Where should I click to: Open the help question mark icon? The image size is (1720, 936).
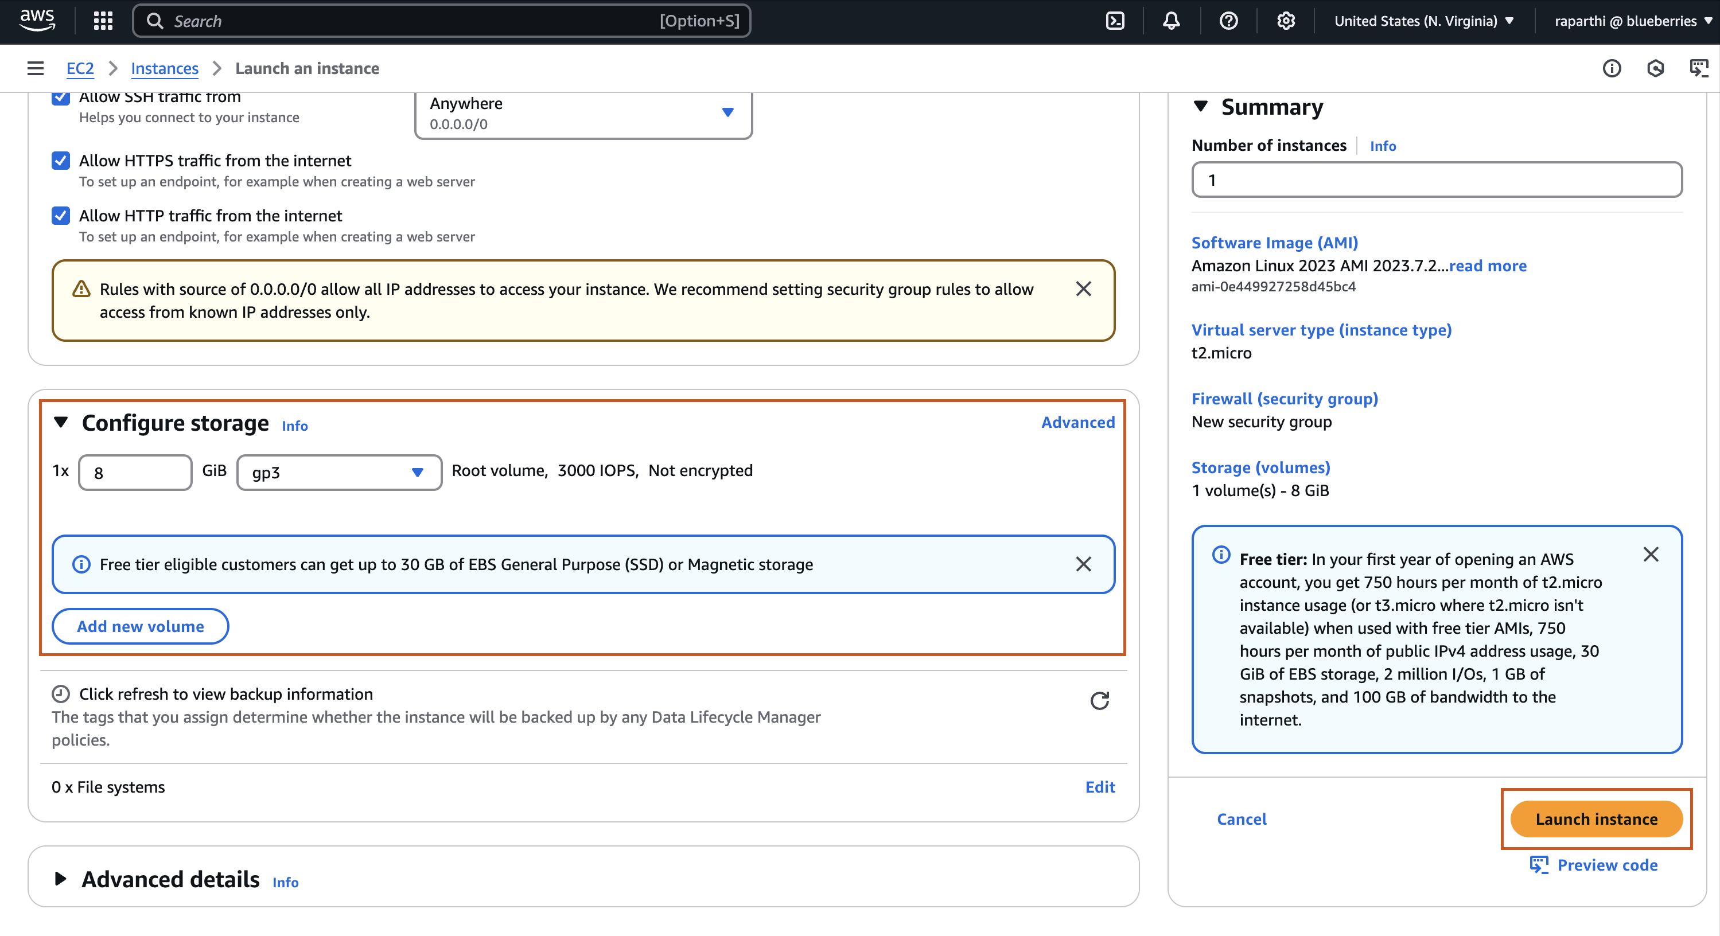click(x=1228, y=21)
